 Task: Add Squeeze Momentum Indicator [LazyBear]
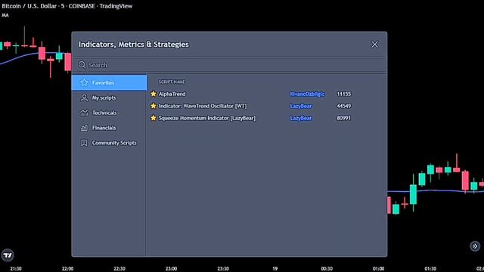click(207, 118)
